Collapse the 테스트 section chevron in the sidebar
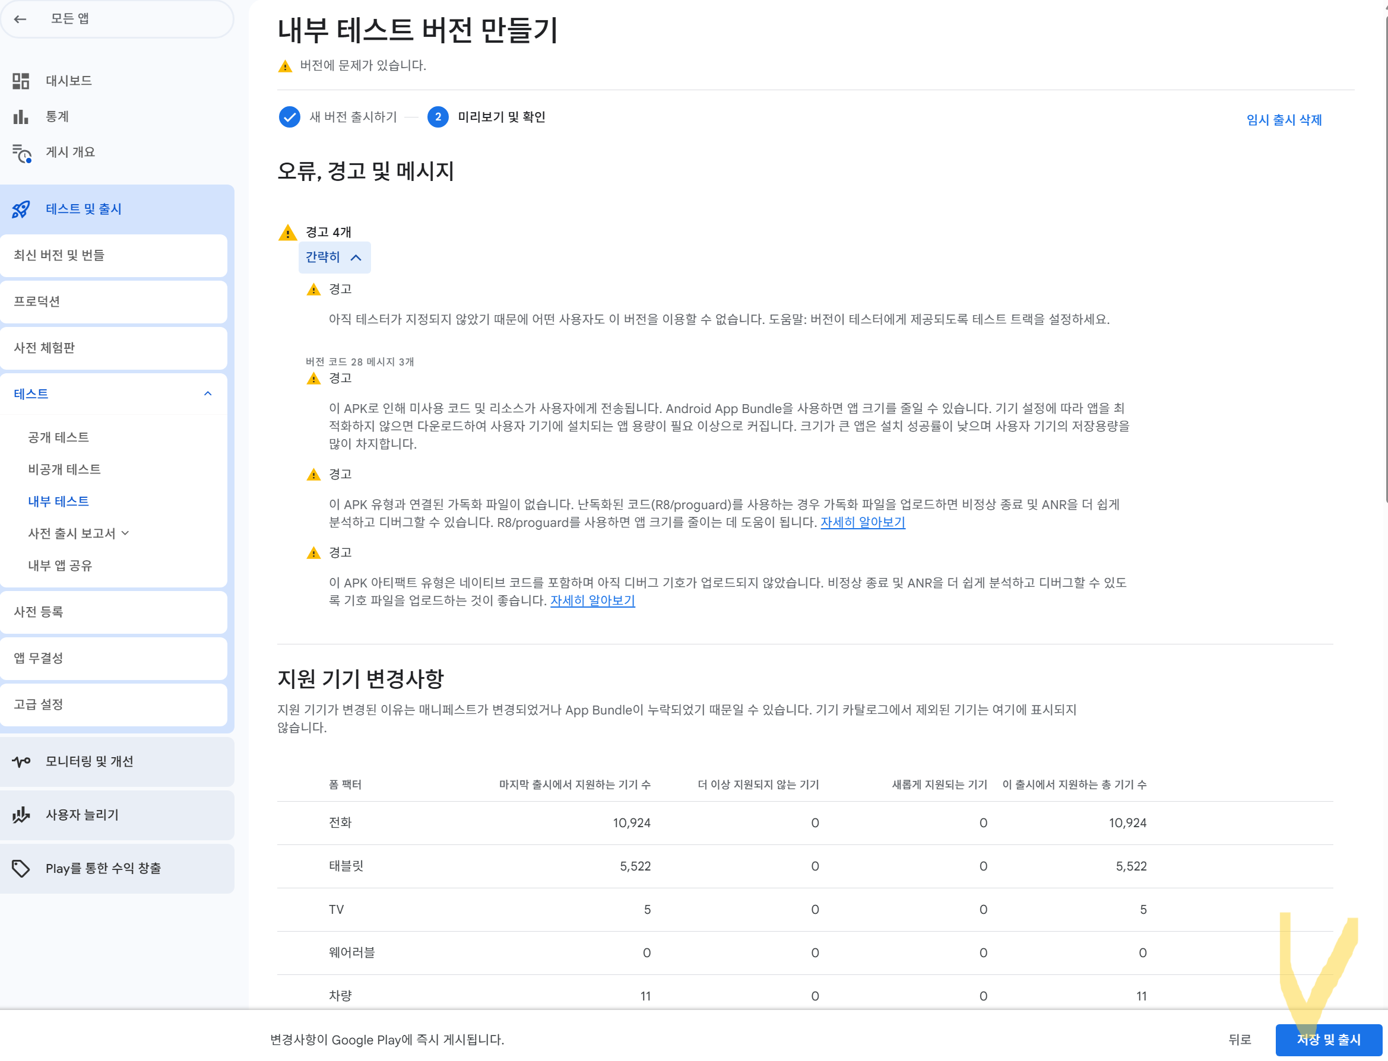Viewport: 1388px width, 1061px height. tap(208, 394)
